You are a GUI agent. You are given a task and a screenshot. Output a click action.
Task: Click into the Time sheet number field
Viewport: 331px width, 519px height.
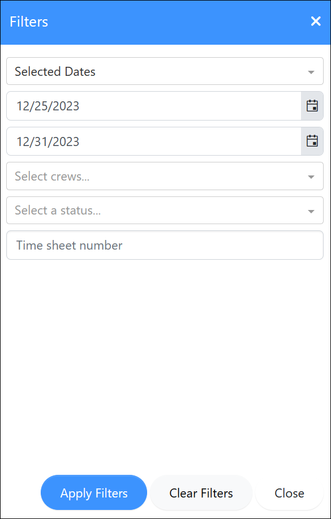pyautogui.click(x=165, y=245)
